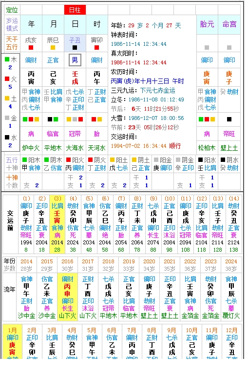Image resolution: width=248 pixels, height=376 pixels.
Task: Select luck period (7) 丙午
Action: (x=121, y=224)
